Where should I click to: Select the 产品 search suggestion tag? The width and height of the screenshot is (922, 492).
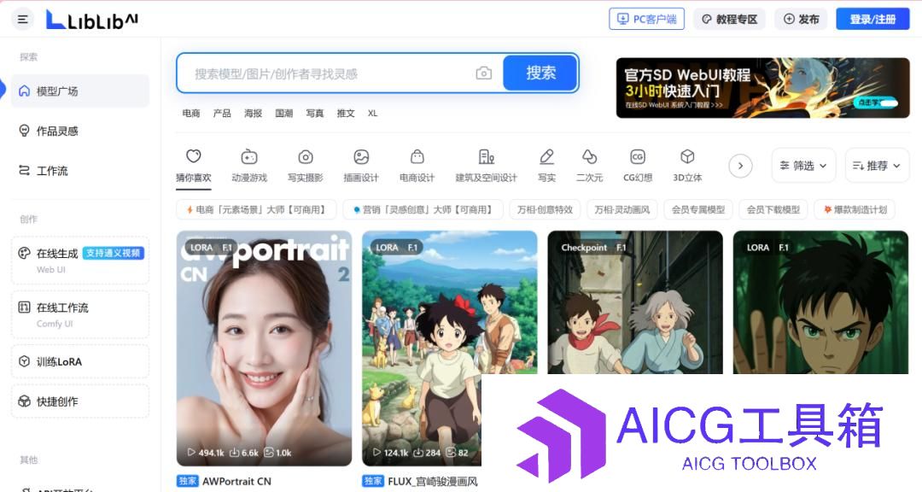click(x=222, y=113)
